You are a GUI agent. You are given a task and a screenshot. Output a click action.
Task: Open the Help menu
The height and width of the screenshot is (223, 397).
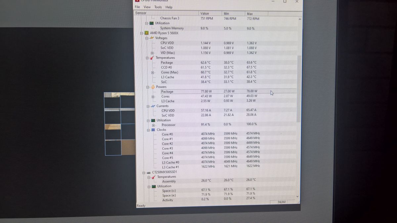point(169,7)
